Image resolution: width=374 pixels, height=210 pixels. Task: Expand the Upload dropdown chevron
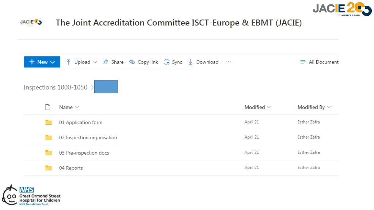95,62
